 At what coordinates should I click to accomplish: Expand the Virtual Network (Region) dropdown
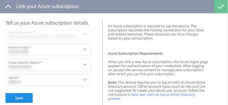48,65
